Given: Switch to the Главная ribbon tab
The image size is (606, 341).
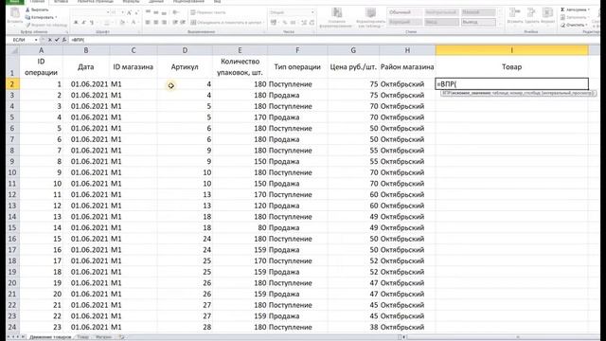Looking at the screenshot, I should click(x=38, y=2).
